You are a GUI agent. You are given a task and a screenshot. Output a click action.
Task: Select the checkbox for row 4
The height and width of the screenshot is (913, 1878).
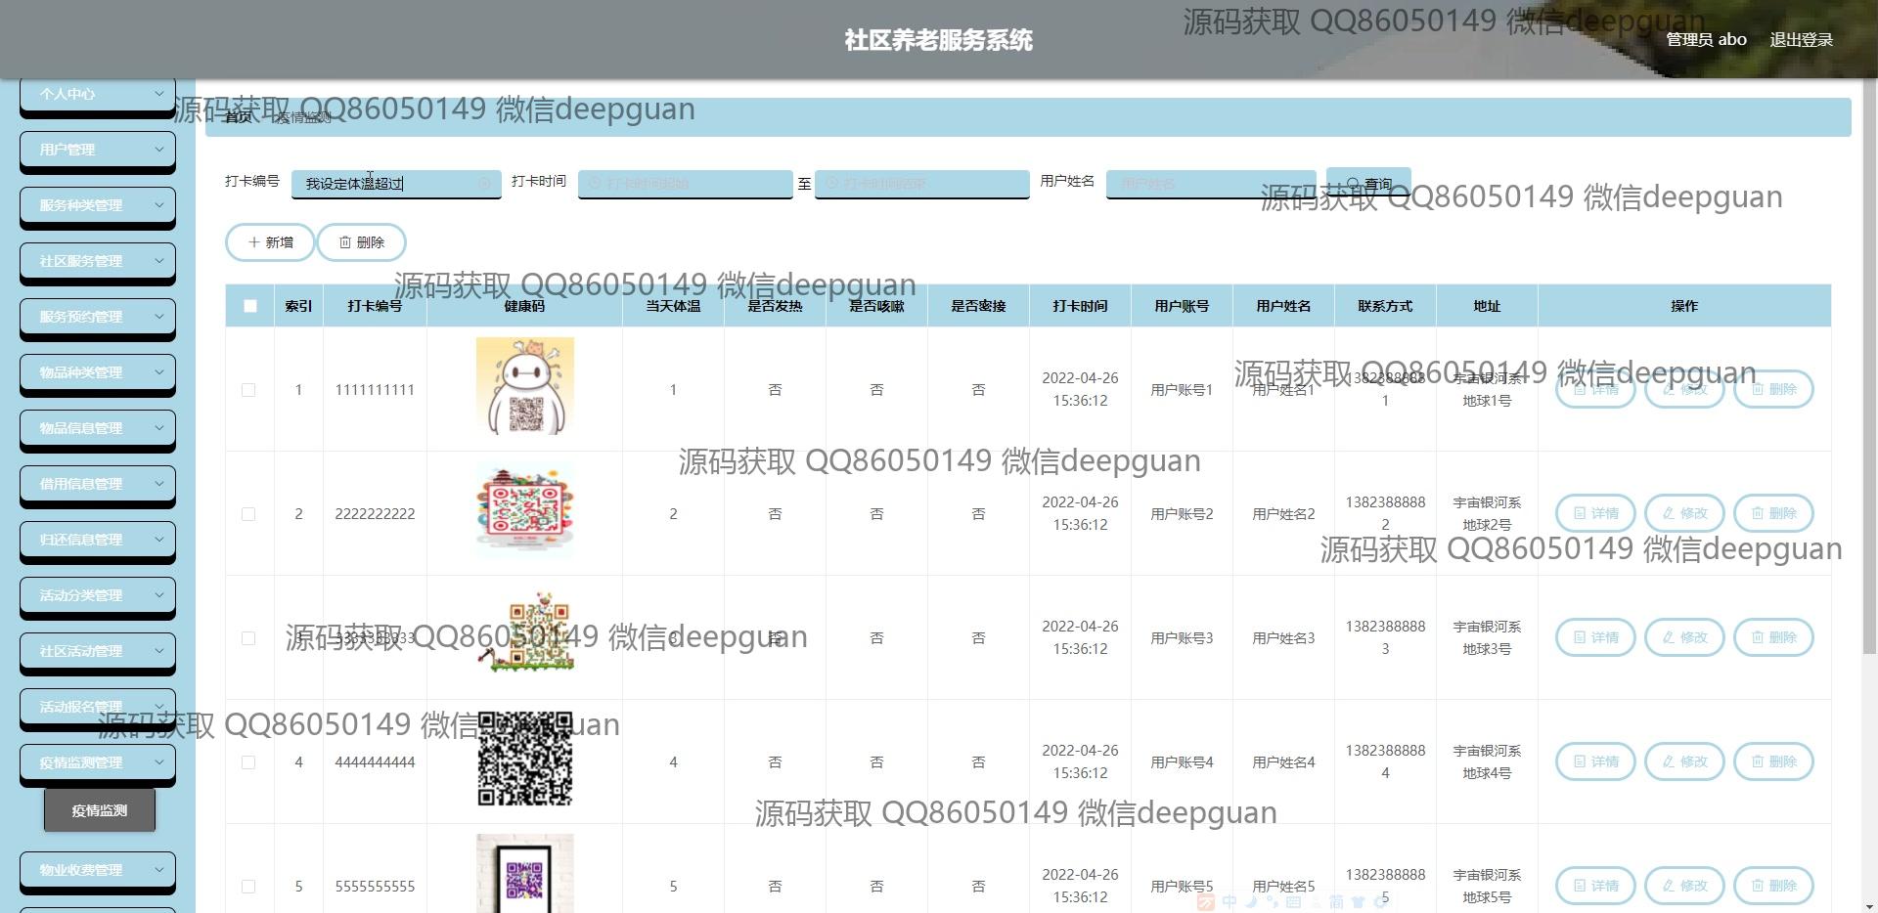pyautogui.click(x=248, y=762)
